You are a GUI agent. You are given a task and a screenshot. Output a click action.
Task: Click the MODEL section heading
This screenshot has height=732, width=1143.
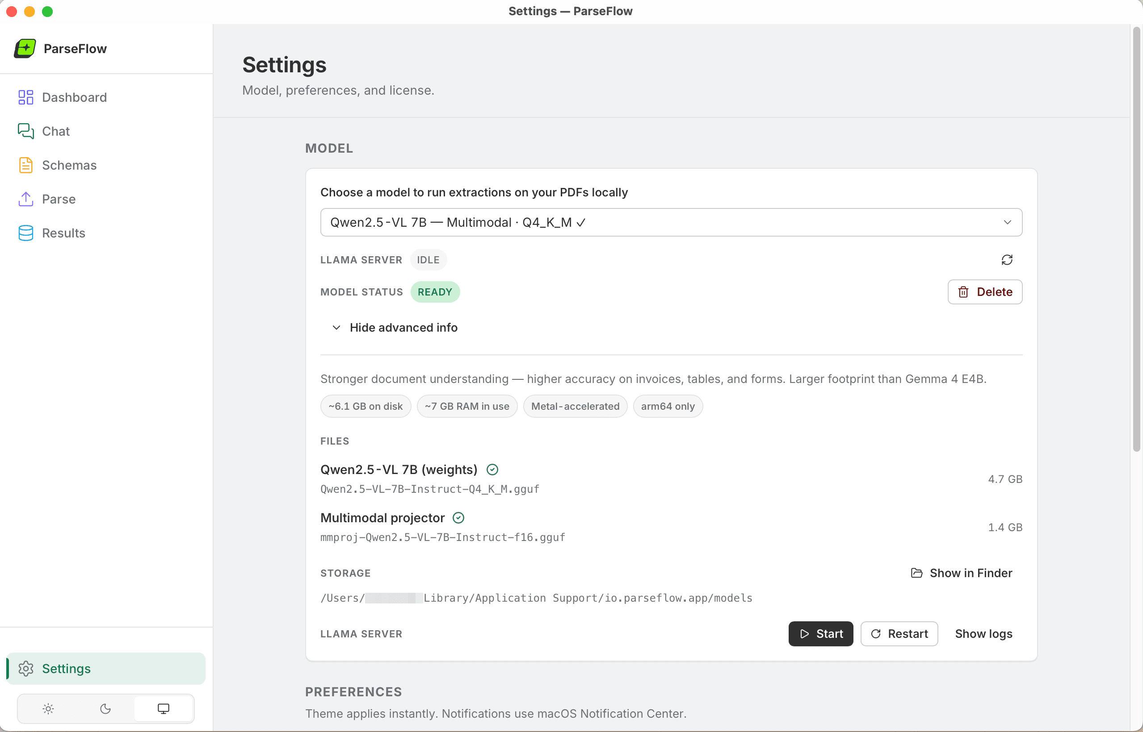pyautogui.click(x=329, y=148)
